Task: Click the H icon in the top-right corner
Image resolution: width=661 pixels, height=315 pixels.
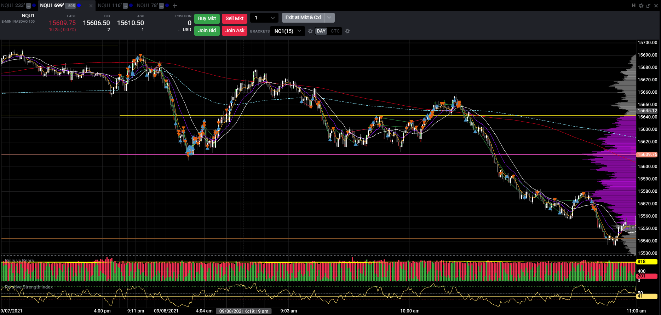Action: 634,5
